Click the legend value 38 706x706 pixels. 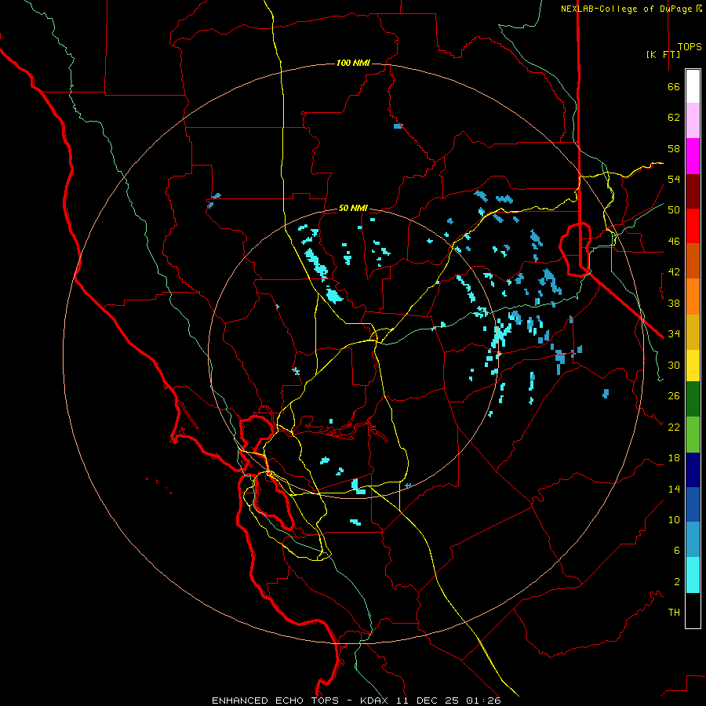tap(674, 303)
